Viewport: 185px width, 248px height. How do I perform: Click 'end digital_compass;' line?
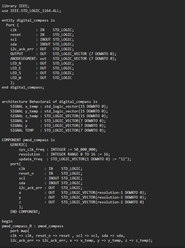click(23, 87)
